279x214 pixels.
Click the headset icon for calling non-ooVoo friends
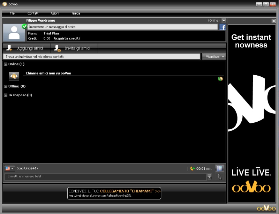pyautogui.click(x=14, y=76)
